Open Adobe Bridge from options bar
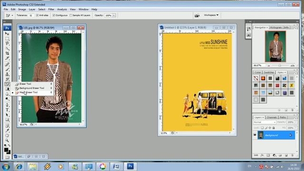This screenshot has width=304, height=171. [197, 15]
